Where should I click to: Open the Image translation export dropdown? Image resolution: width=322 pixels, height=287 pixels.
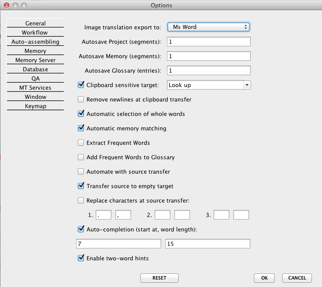click(x=208, y=27)
